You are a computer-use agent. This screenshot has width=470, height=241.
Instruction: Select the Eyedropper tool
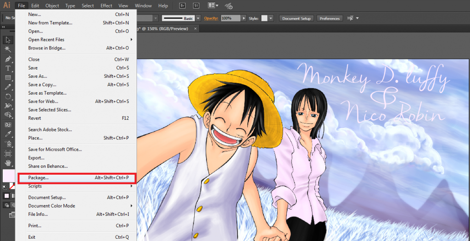pyautogui.click(x=8, y=134)
